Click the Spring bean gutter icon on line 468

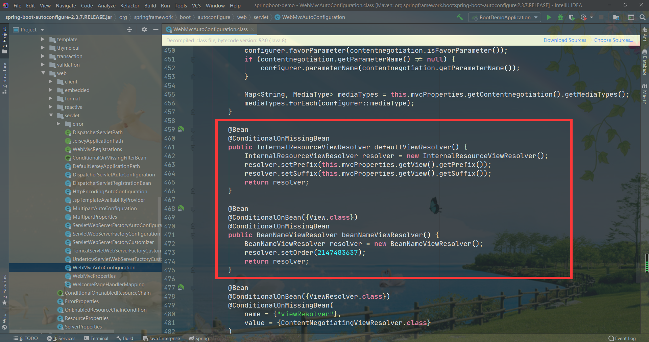181,208
